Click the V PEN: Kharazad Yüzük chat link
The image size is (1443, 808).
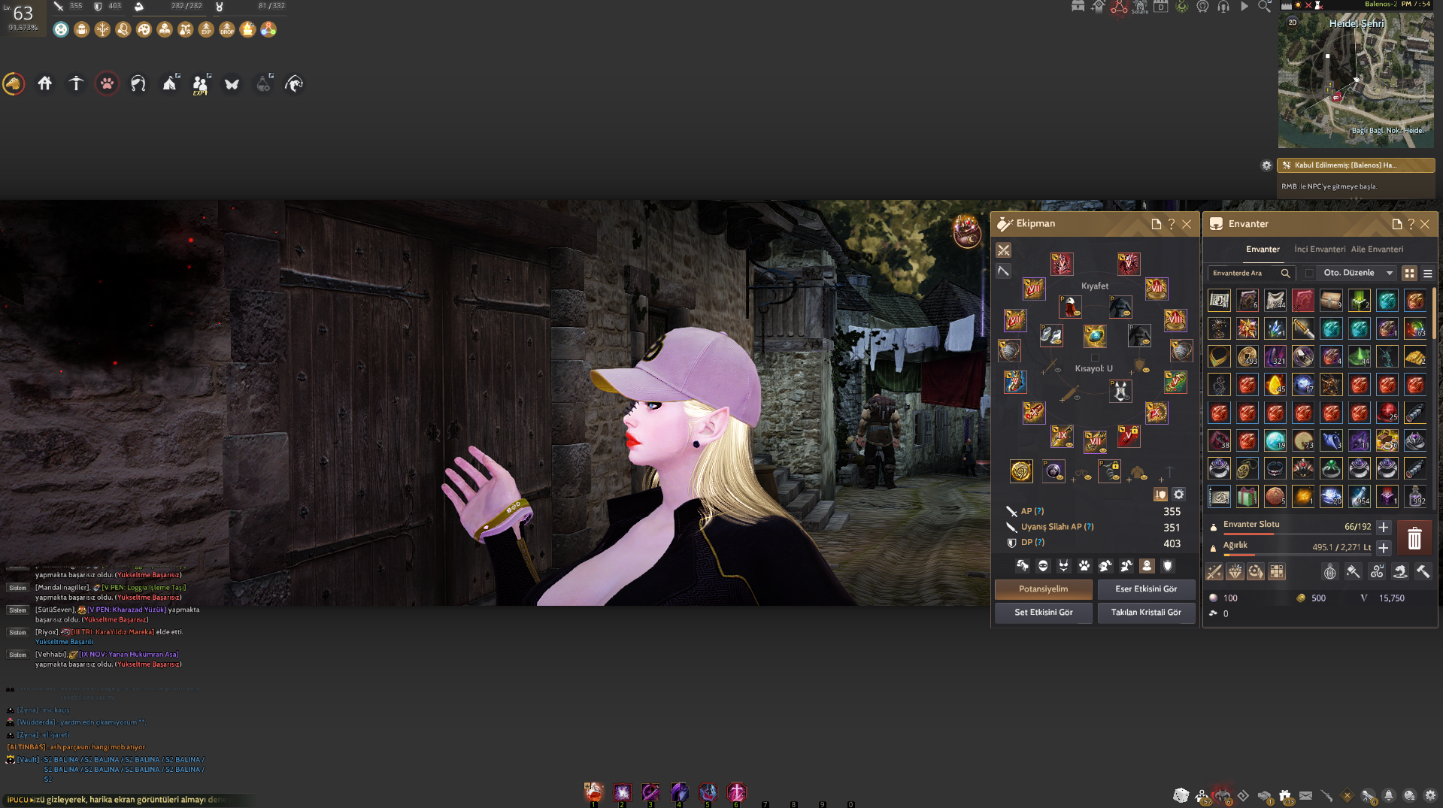(x=126, y=610)
